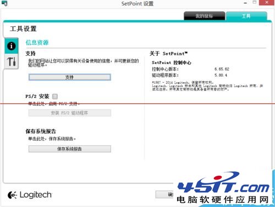Viewport: 275px width, 207px height.
Task: Click the 驱动程序版本 number 5.80.4
Action: (221, 75)
